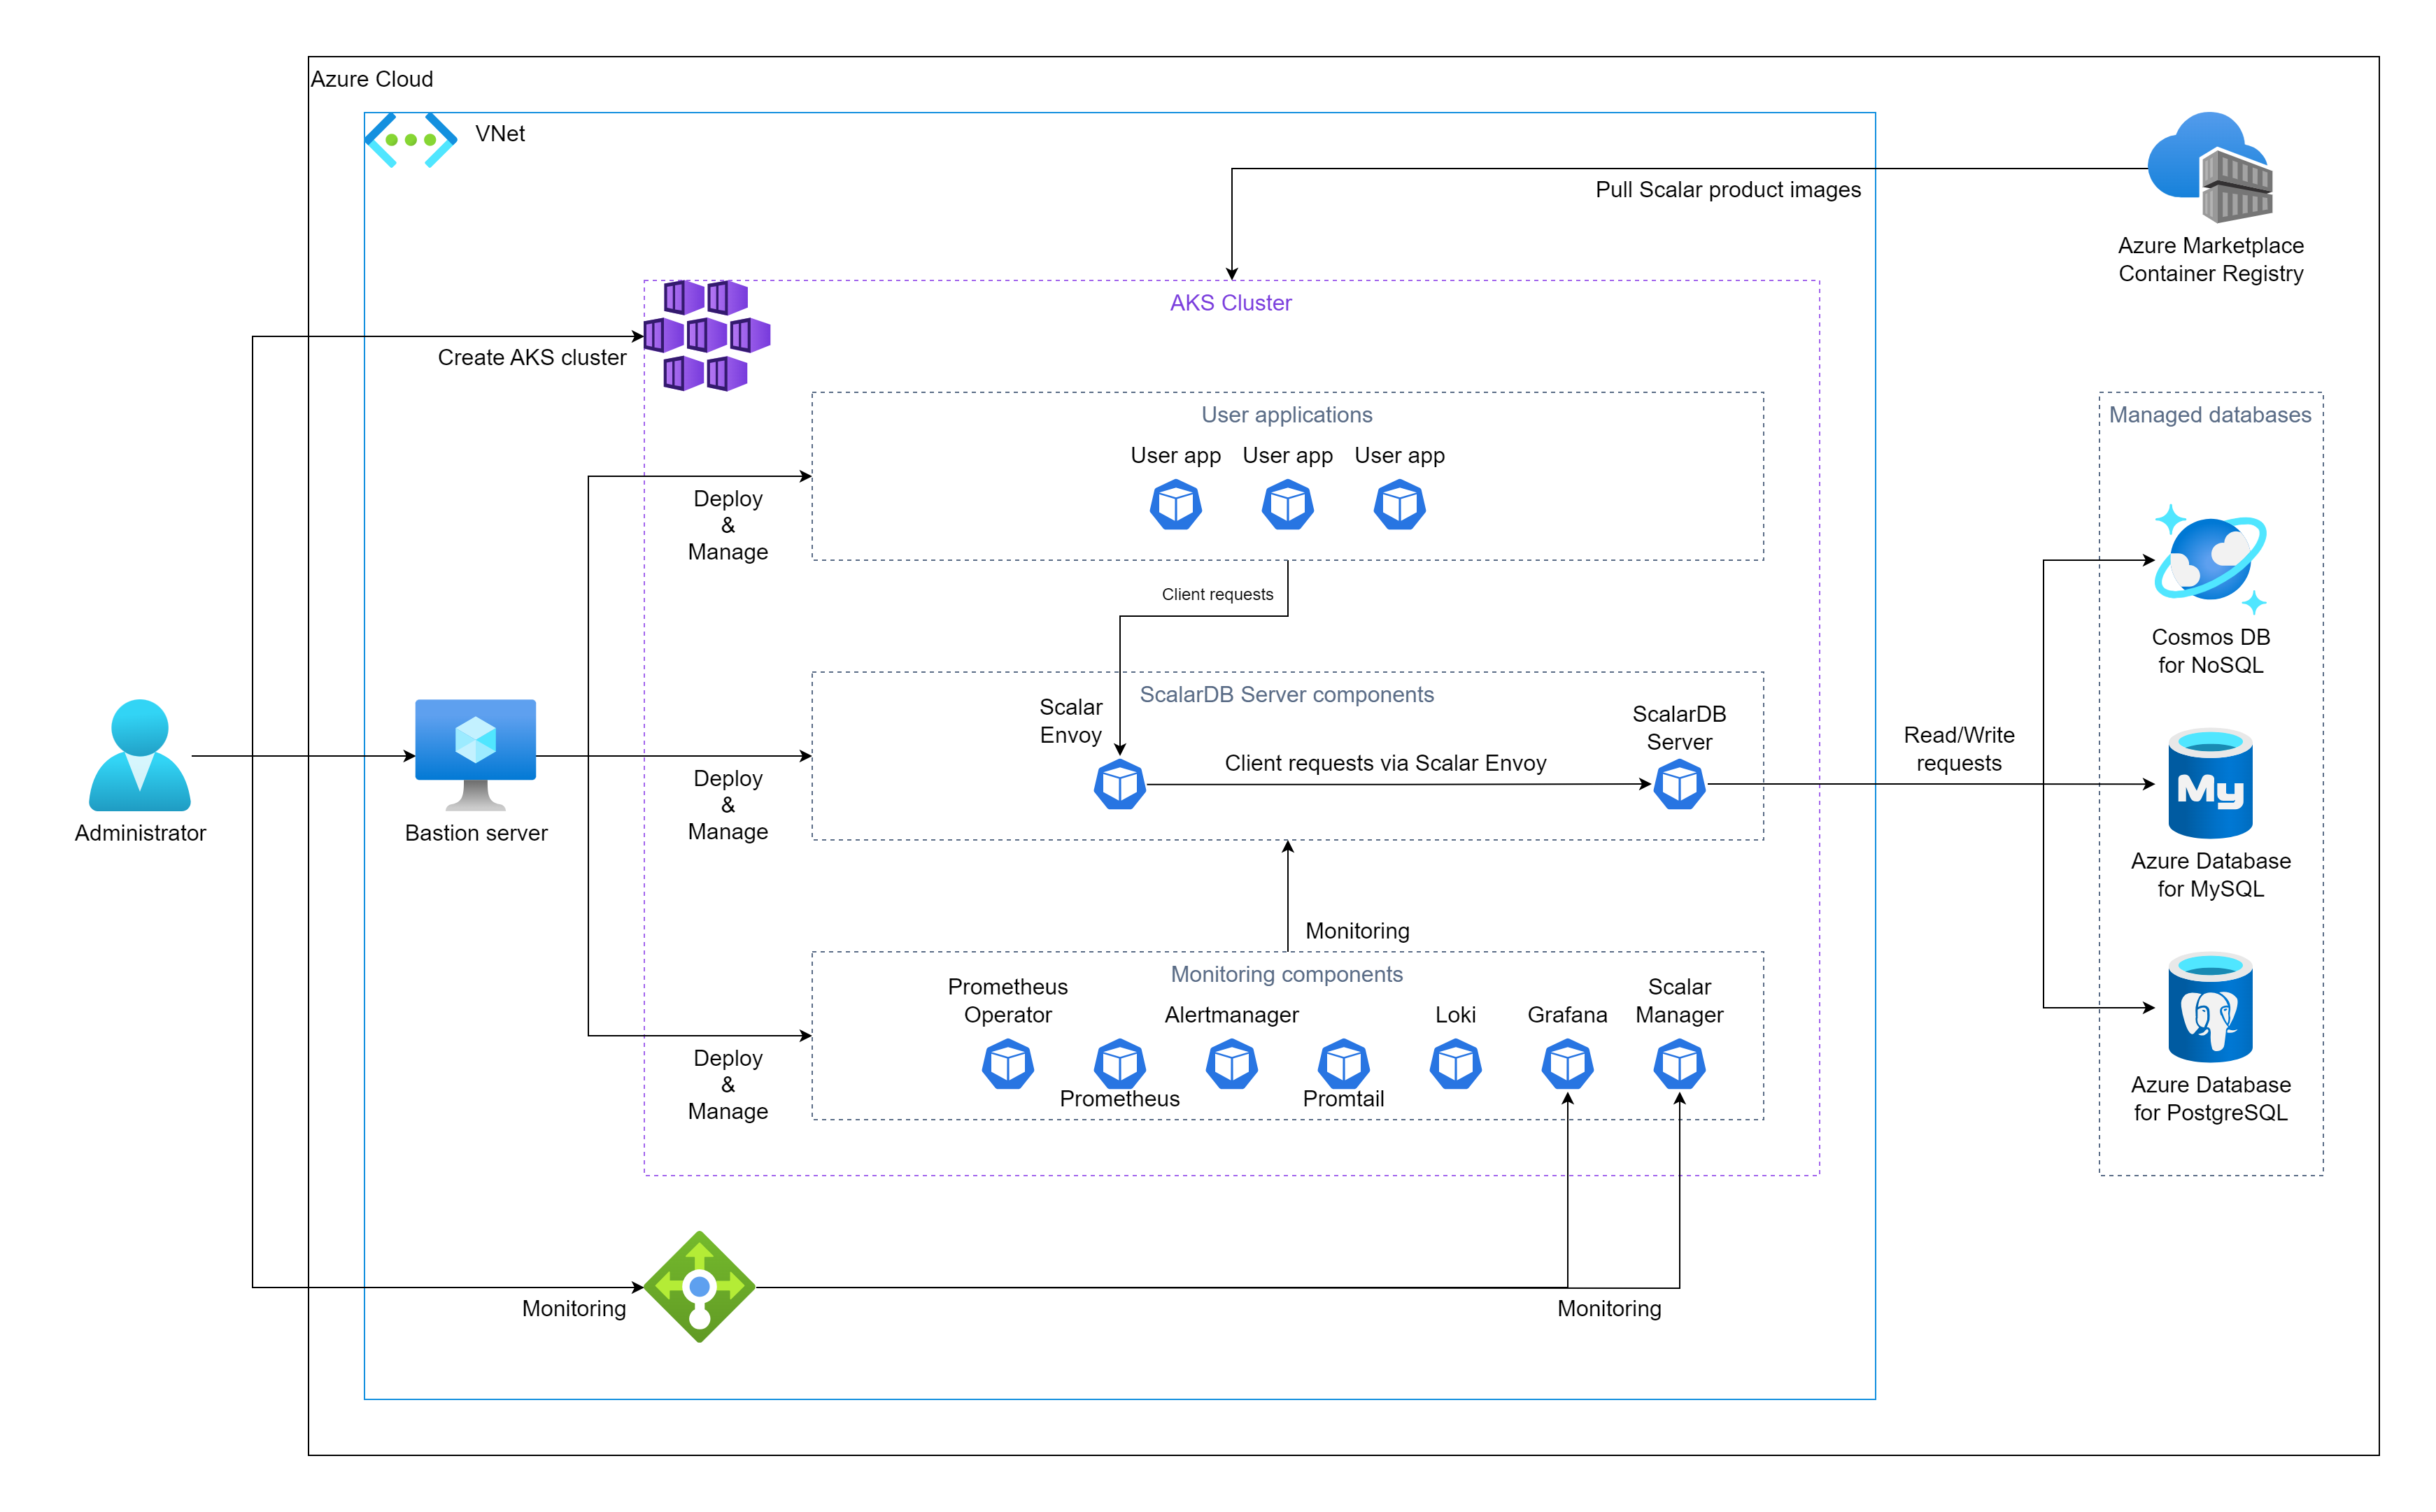Select the middle User app pod icon
2436x1512 pixels.
pyautogui.click(x=1287, y=505)
